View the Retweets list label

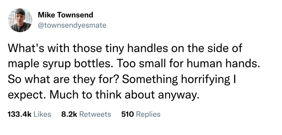[95, 114]
